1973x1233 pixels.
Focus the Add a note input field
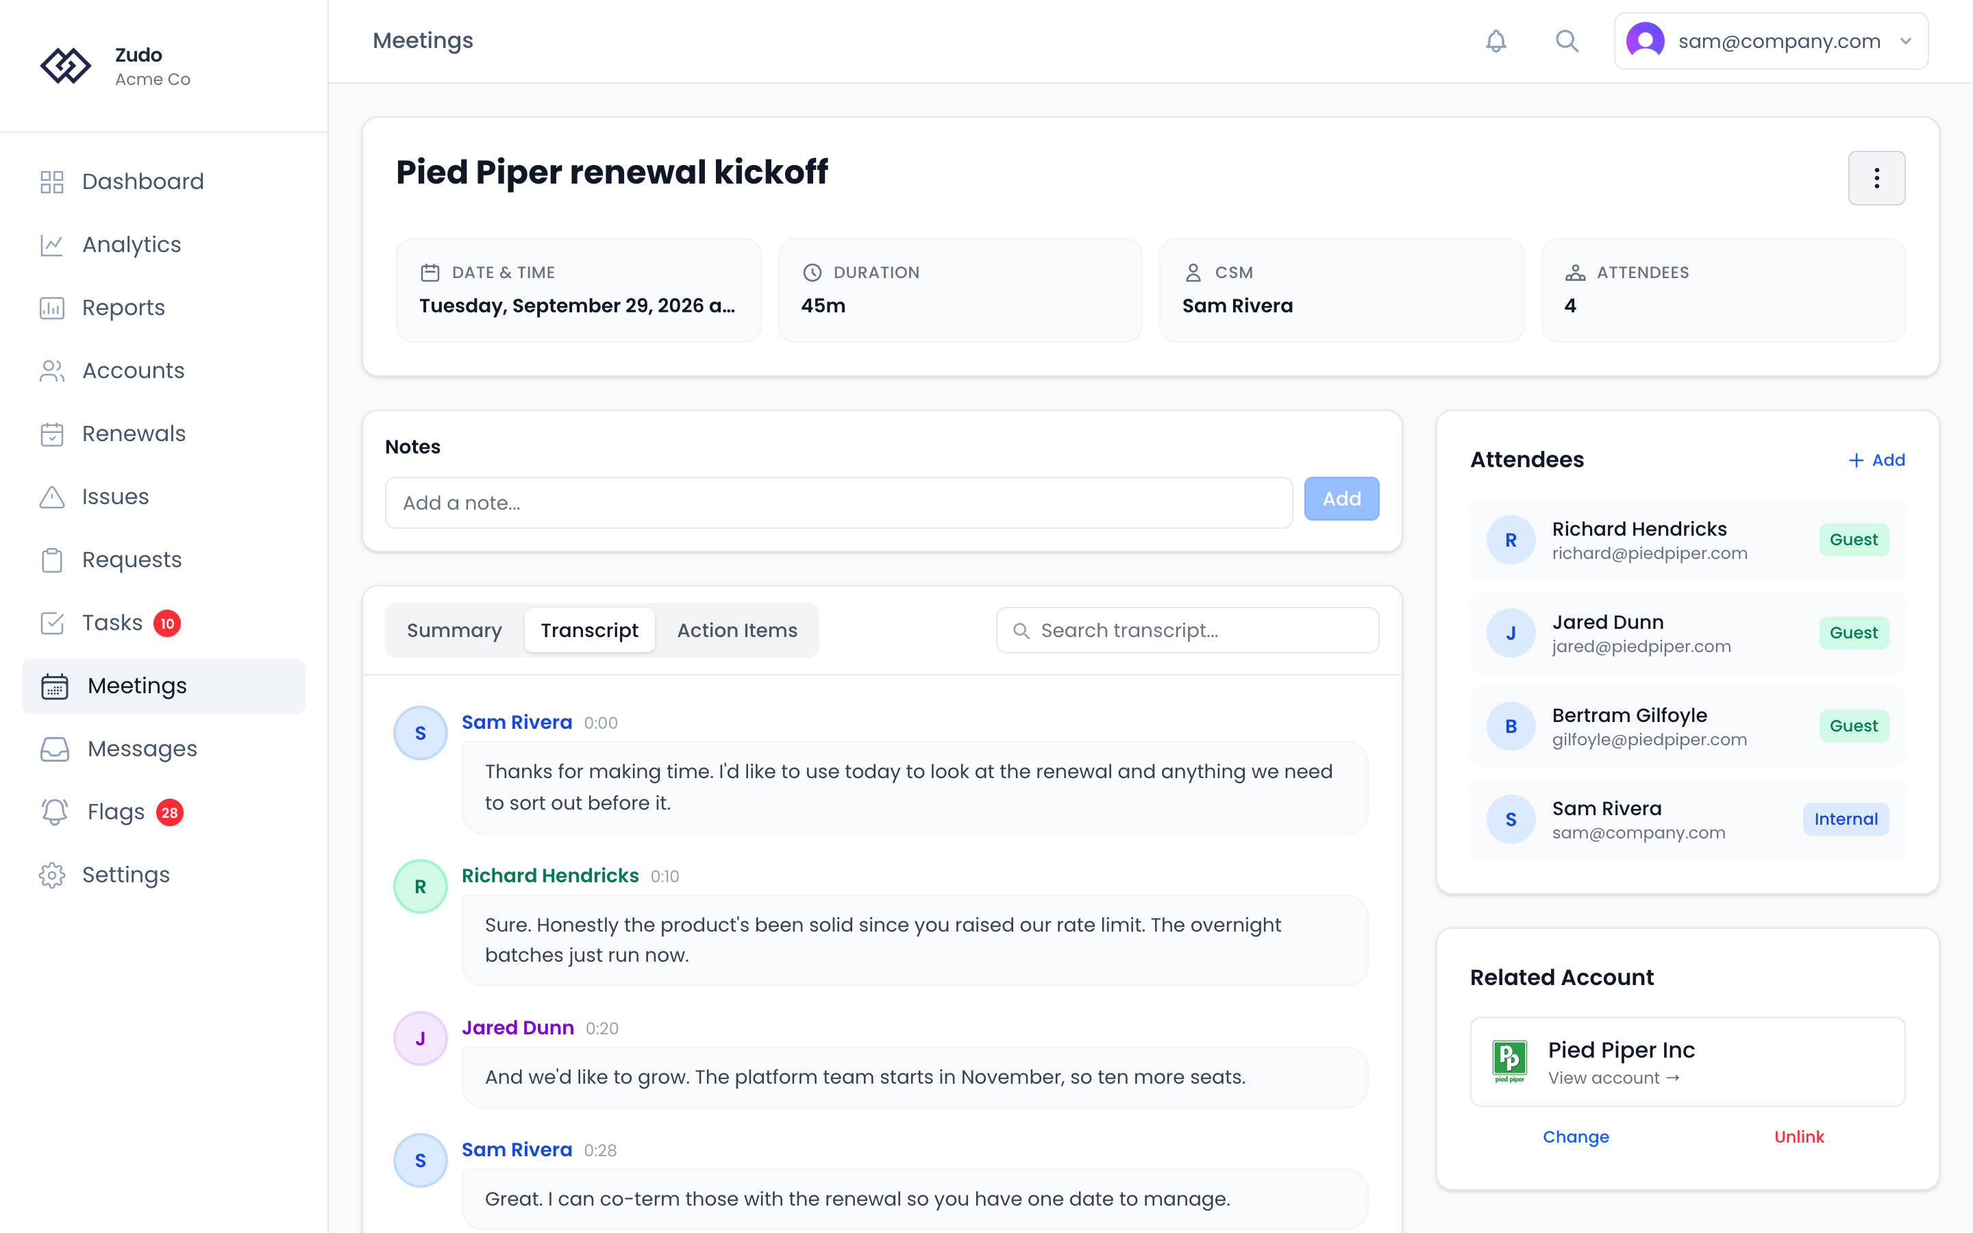(x=838, y=503)
